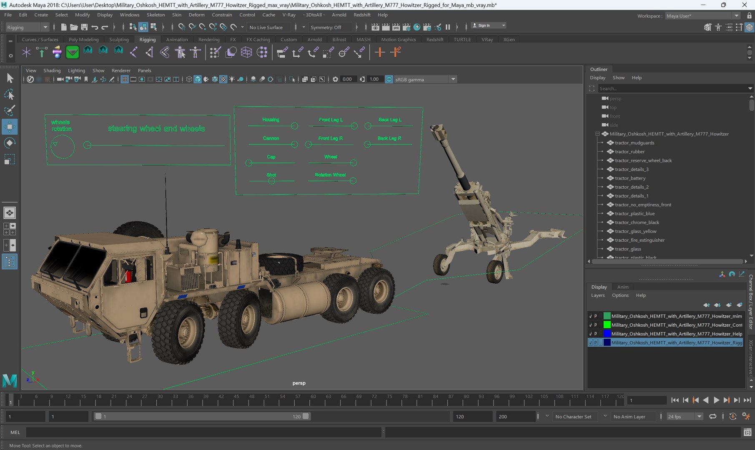Open the Skeleton menu
The height and width of the screenshot is (450, 755).
pos(156,15)
